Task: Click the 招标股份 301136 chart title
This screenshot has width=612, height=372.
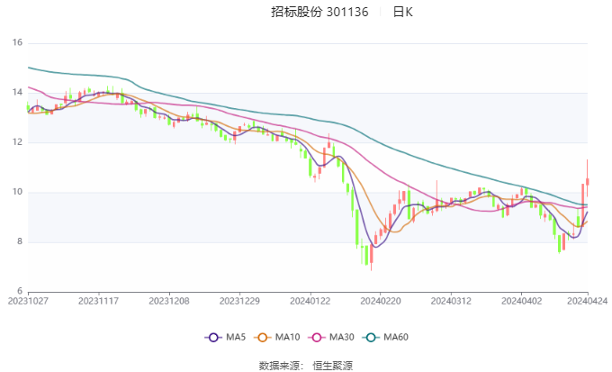Action: point(319,13)
